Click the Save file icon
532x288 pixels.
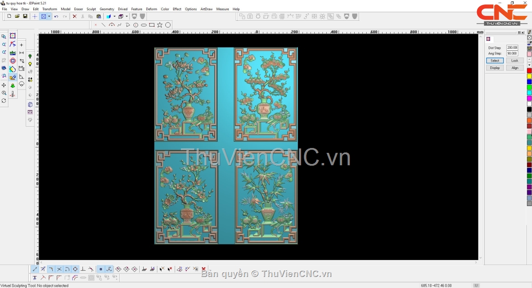tap(25, 16)
